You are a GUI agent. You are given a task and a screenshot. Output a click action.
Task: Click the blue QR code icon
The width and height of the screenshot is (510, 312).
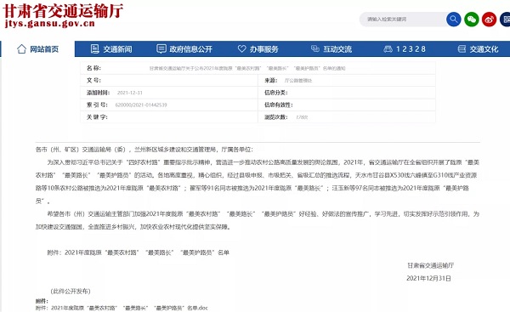[506, 20]
